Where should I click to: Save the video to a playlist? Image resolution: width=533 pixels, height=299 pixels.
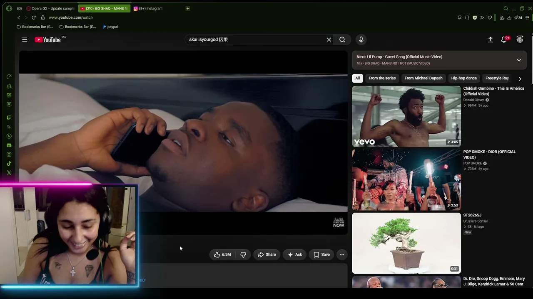(x=321, y=255)
